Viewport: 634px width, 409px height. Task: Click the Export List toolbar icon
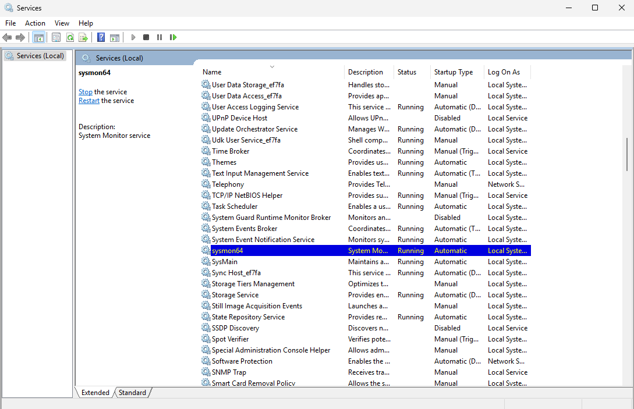pos(83,37)
